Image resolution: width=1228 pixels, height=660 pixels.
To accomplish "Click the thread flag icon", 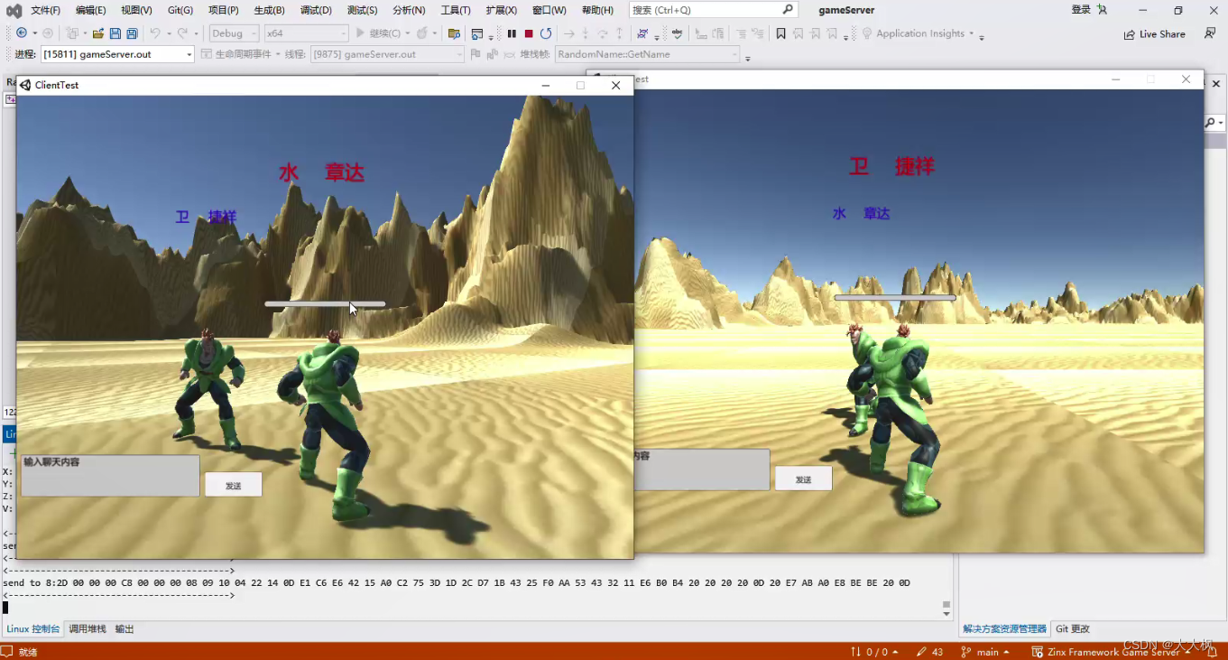I will pos(477,54).
